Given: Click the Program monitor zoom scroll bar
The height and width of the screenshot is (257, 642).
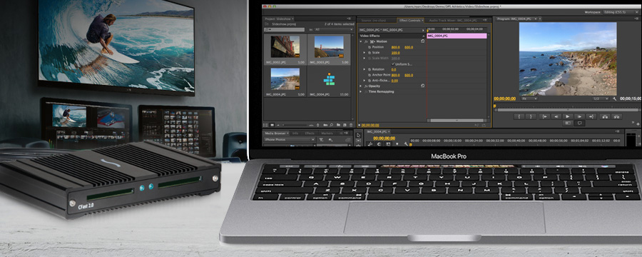Looking at the screenshot, I should pyautogui.click(x=568, y=110).
